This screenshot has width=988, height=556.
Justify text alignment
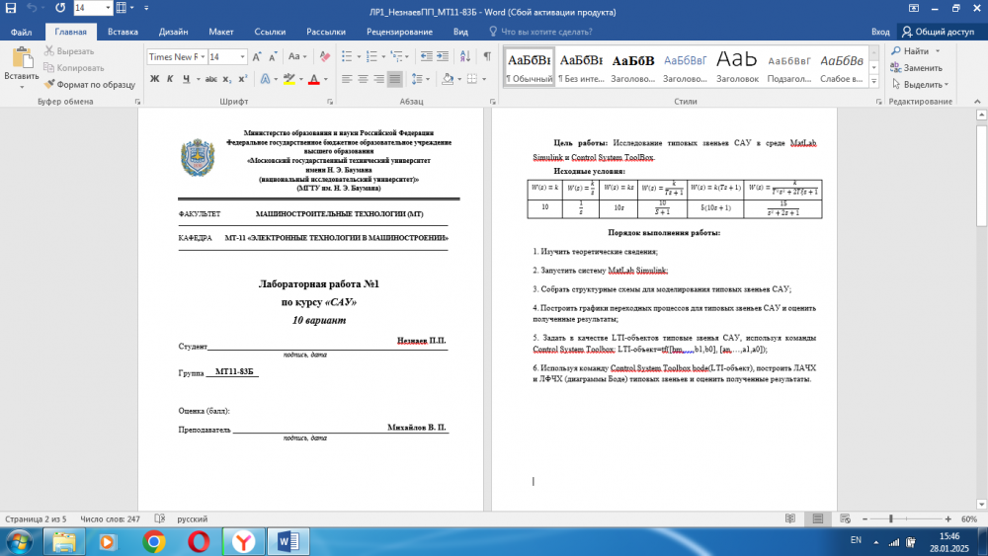click(395, 79)
